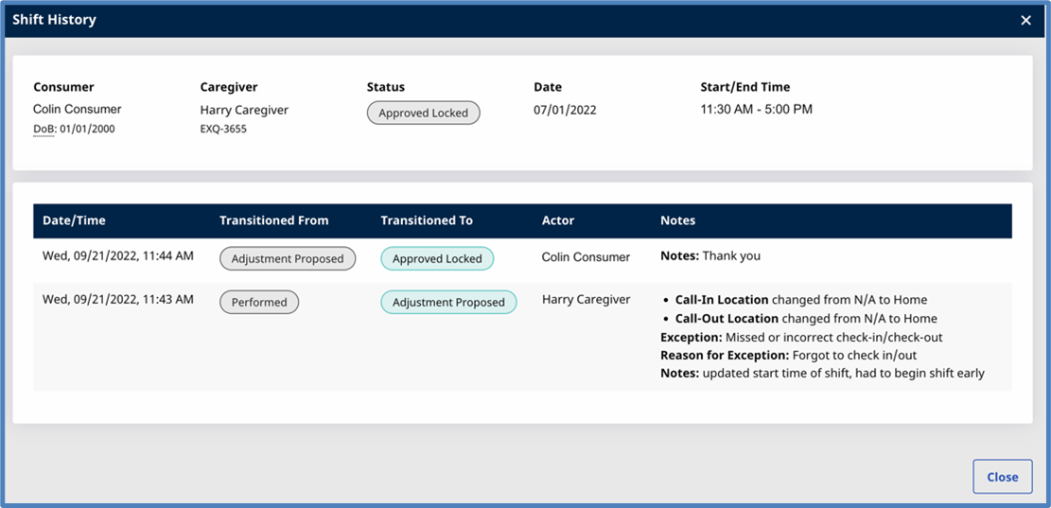This screenshot has width=1051, height=508.
Task: Click the Notes column header
Action: point(677,220)
